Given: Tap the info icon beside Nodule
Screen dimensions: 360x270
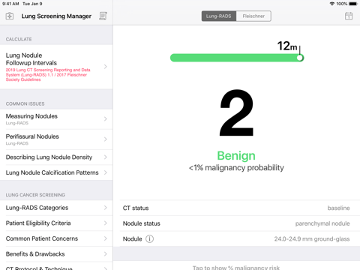Looking at the screenshot, I should (149, 239).
